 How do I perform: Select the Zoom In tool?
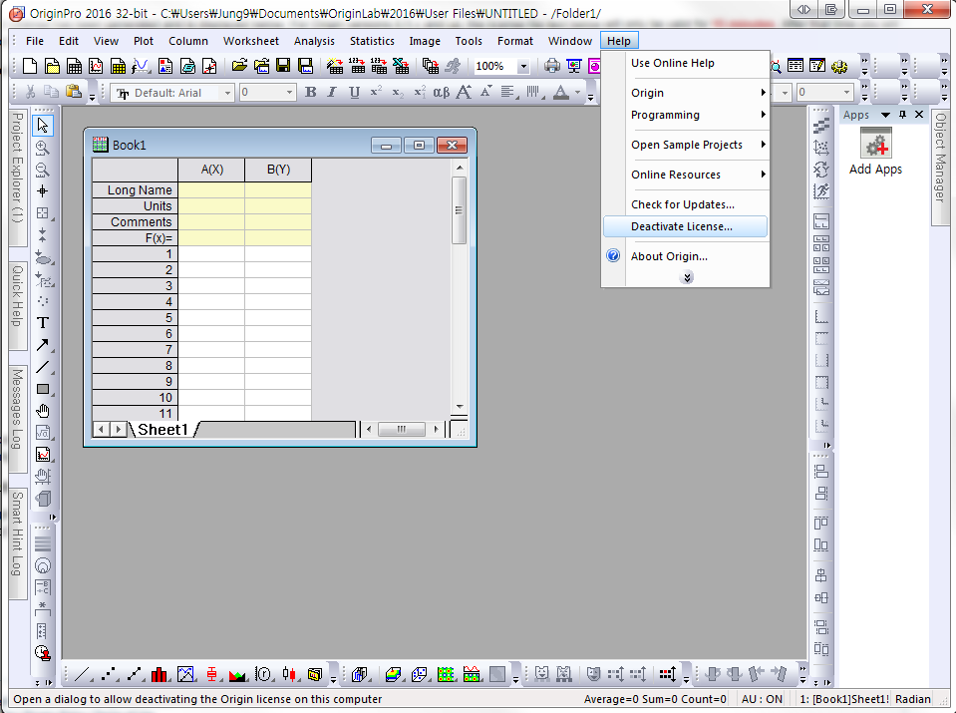tap(43, 148)
